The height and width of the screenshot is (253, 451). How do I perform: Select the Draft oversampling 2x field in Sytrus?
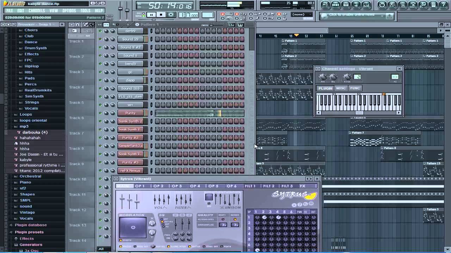pos(223,225)
